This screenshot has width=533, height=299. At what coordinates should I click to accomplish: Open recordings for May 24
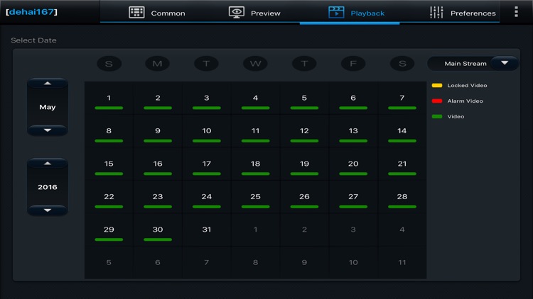206,197
